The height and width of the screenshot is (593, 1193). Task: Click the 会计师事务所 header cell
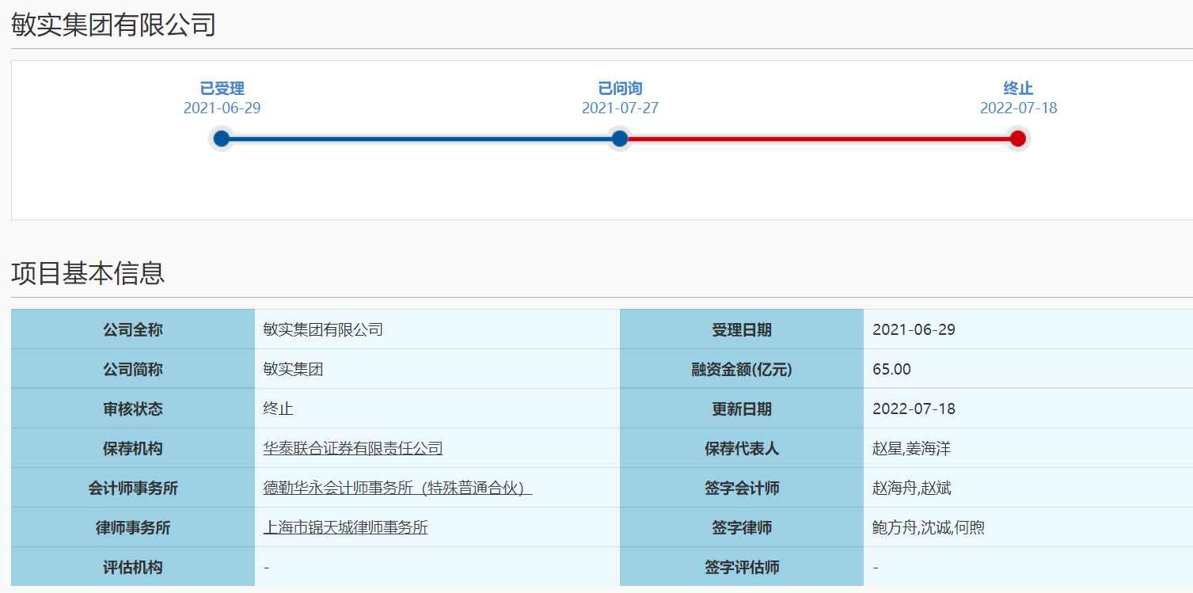133,488
